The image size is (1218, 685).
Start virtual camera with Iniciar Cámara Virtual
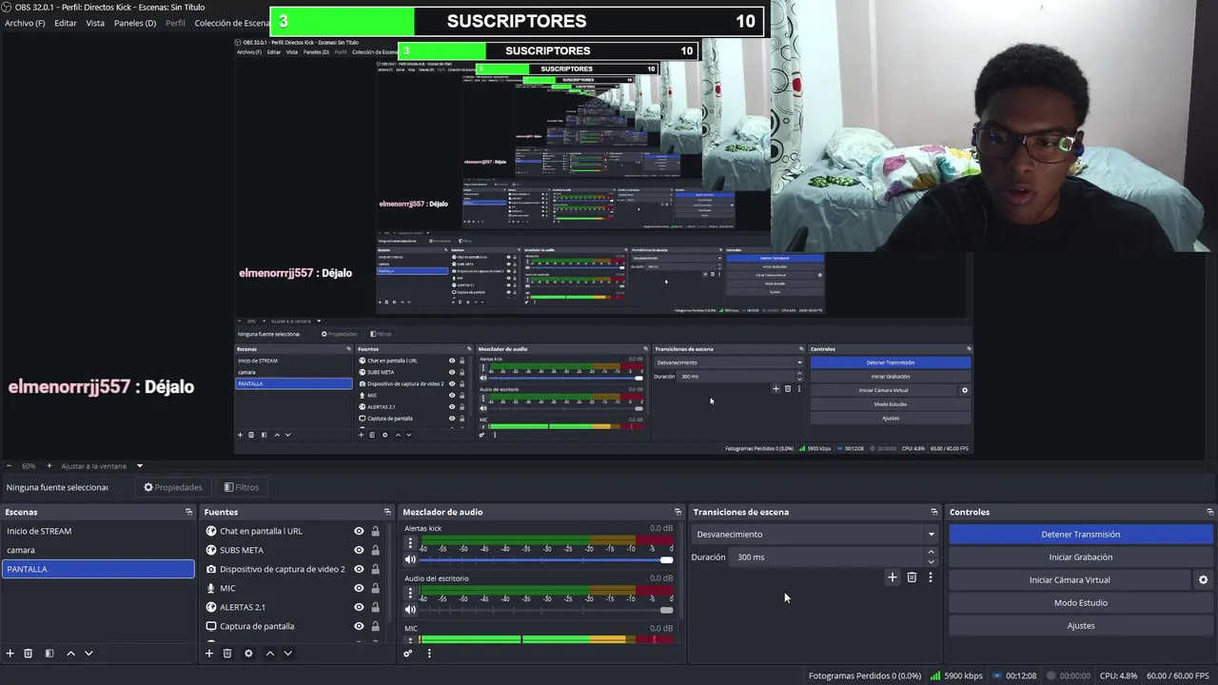click(1070, 579)
